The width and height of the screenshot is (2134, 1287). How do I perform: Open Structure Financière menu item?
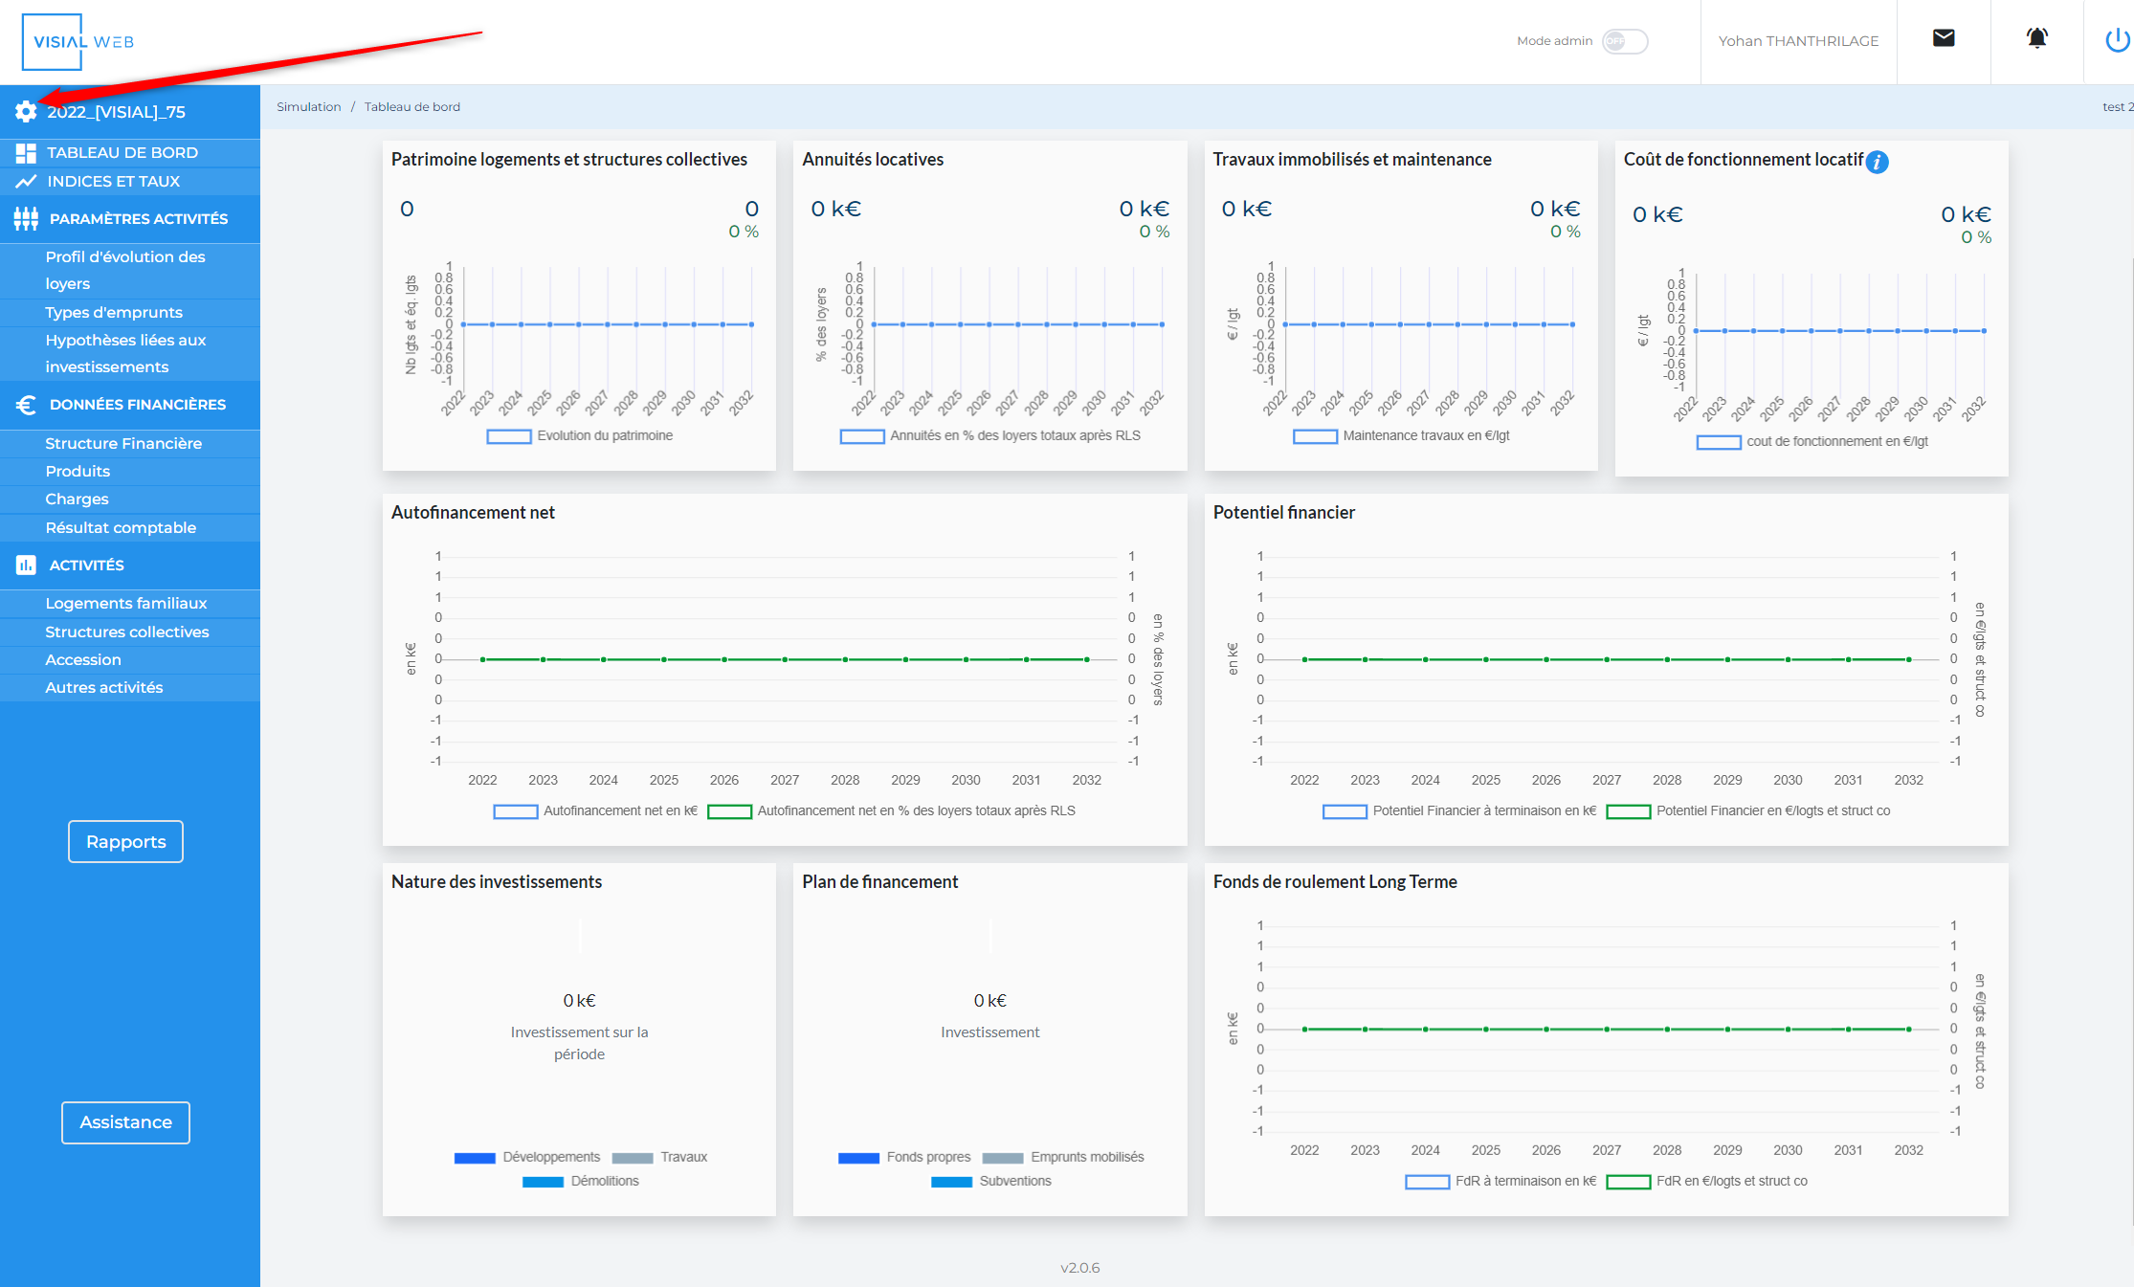coord(123,444)
